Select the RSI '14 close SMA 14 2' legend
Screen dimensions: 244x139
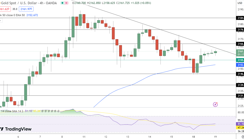click(13, 111)
